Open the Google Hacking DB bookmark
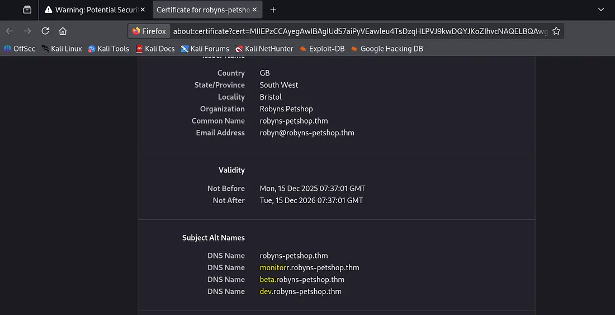 [x=387, y=49]
